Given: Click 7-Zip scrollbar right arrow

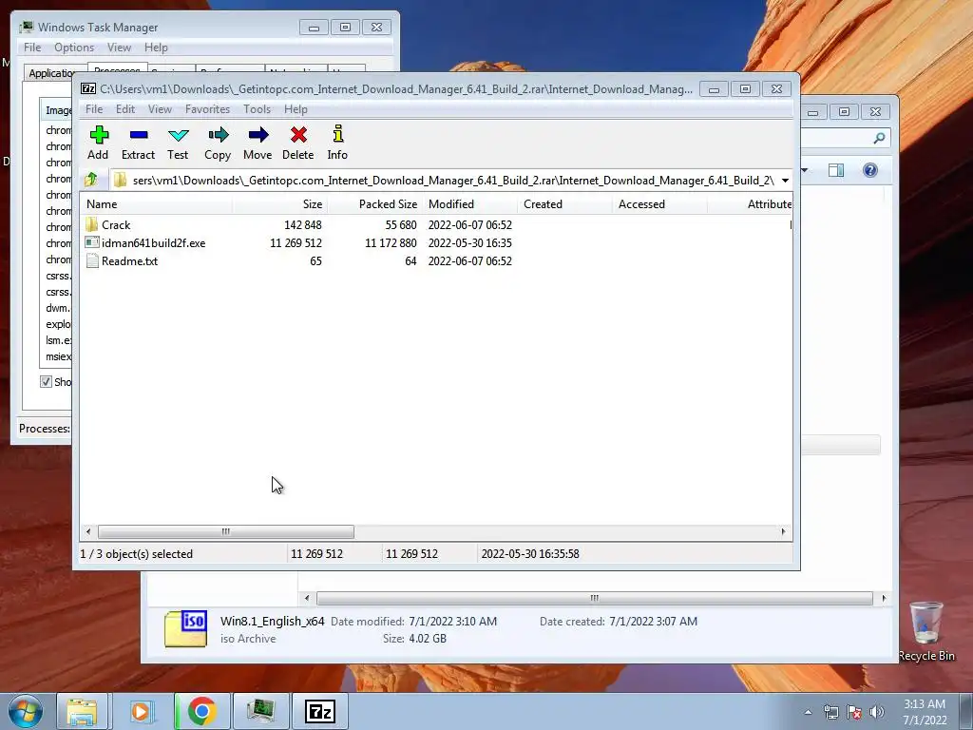Looking at the screenshot, I should (783, 531).
